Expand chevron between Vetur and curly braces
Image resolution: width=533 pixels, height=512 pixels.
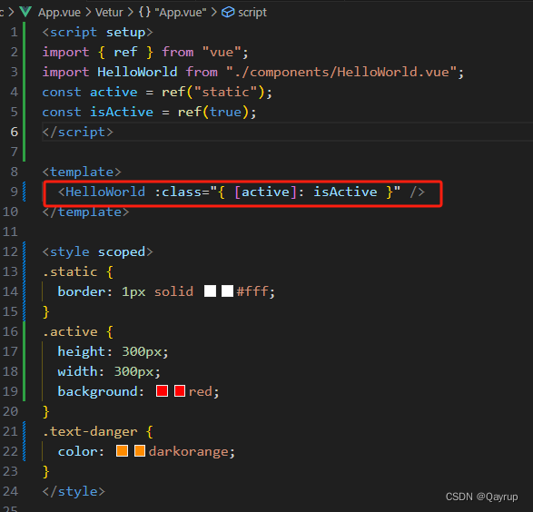click(131, 13)
